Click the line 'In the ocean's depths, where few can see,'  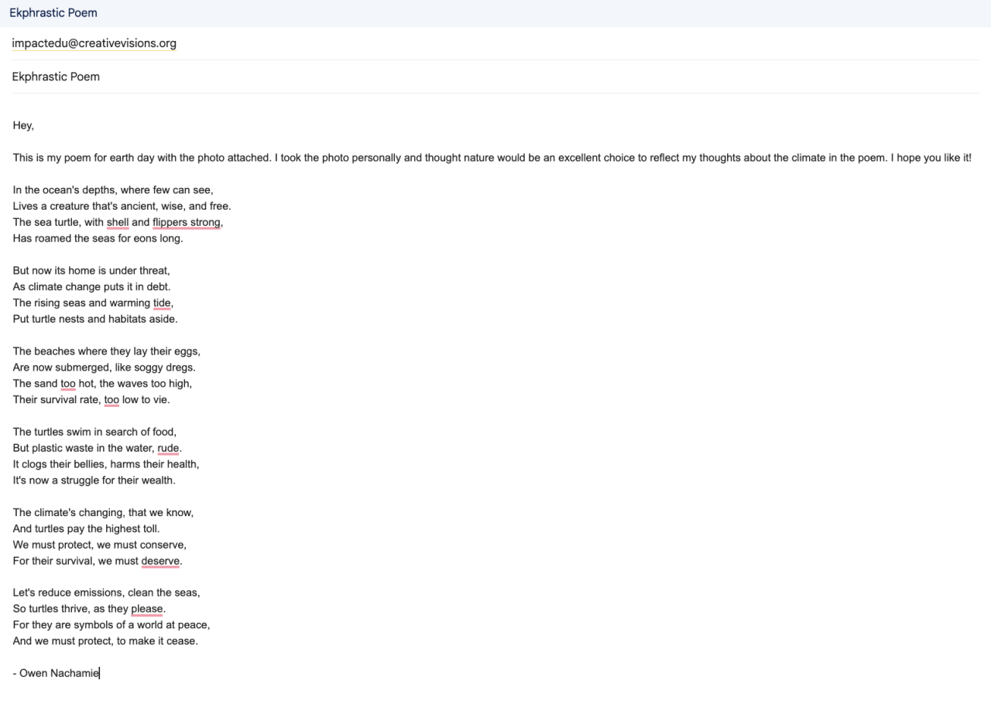point(113,190)
